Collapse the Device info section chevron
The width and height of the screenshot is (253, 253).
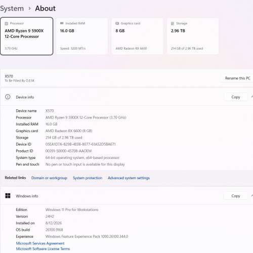(251, 97)
